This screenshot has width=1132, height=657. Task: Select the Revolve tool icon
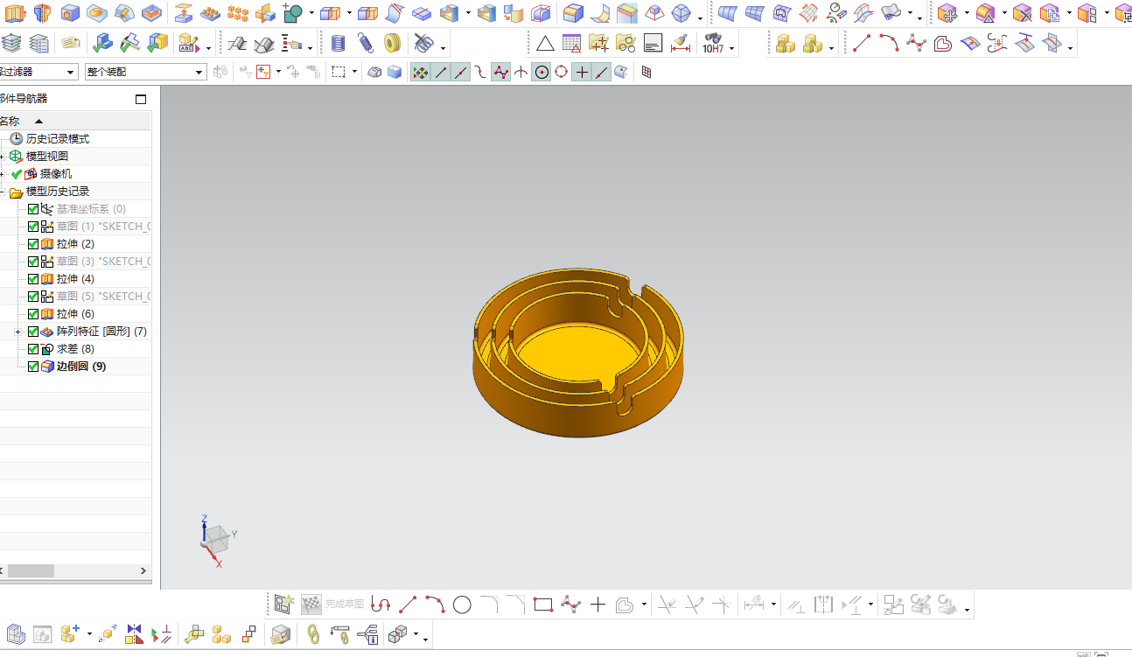click(x=42, y=13)
